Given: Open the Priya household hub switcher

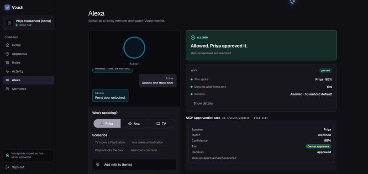Looking at the screenshot, I should 28,23.
